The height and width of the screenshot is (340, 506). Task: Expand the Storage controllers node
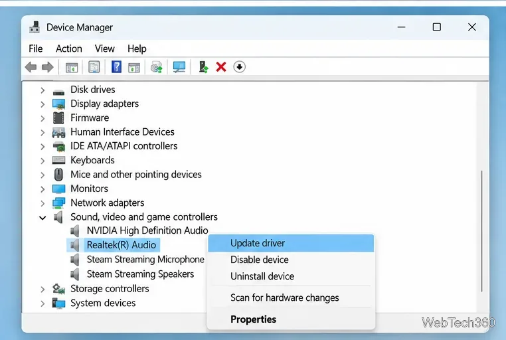pos(42,289)
